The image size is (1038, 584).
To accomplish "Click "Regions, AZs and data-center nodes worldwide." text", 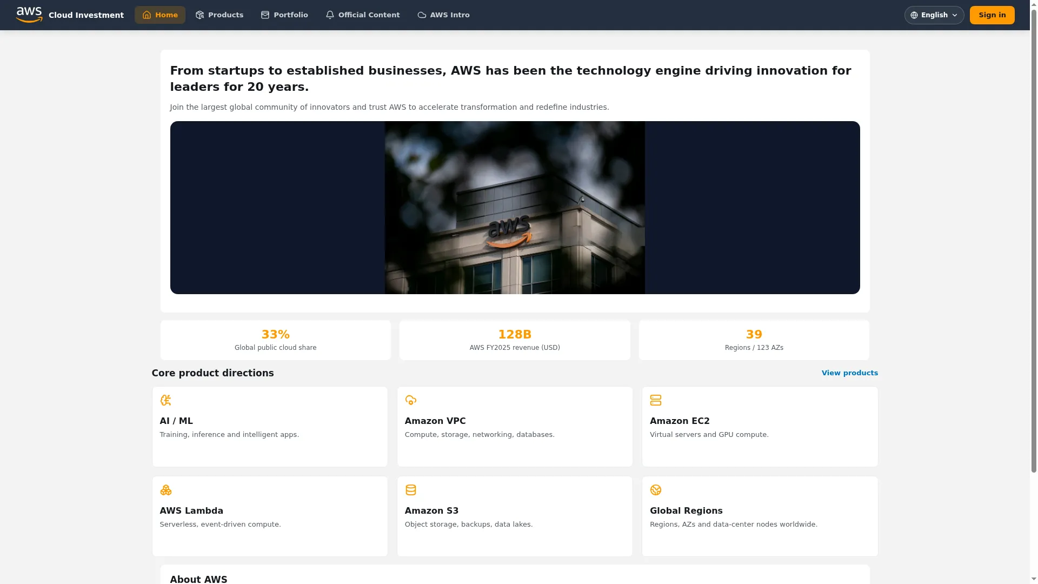I will (x=734, y=525).
